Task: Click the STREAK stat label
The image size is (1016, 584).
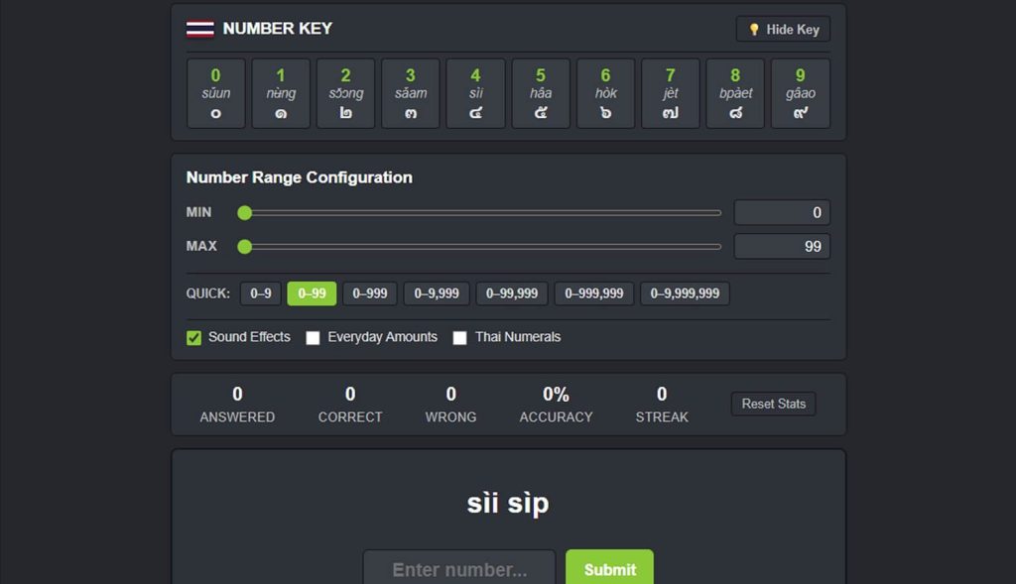Action: (662, 417)
